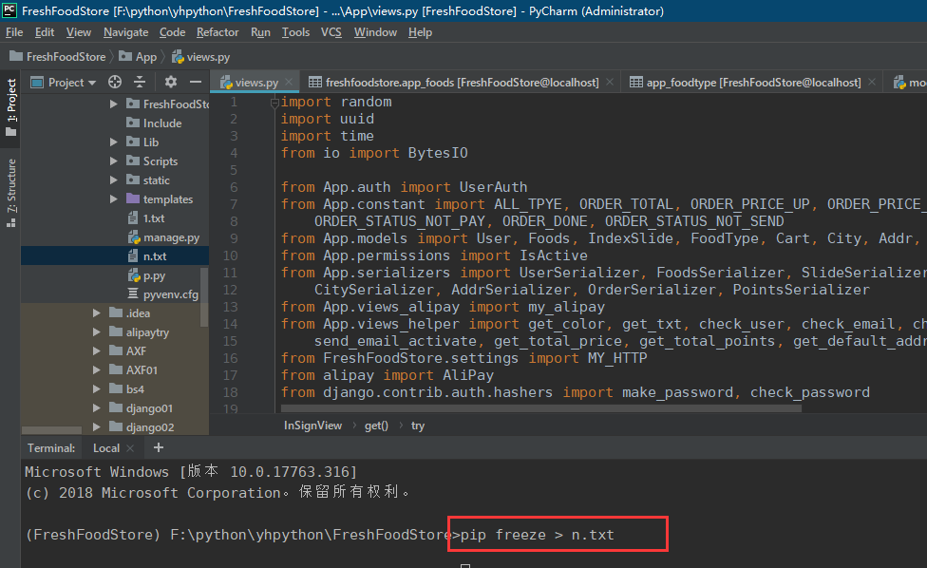The image size is (927, 568).
Task: Open the Help menu
Action: pyautogui.click(x=420, y=32)
